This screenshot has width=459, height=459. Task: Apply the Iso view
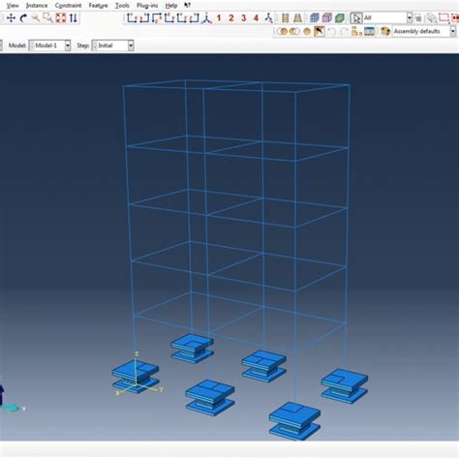pyautogui.click(x=206, y=18)
